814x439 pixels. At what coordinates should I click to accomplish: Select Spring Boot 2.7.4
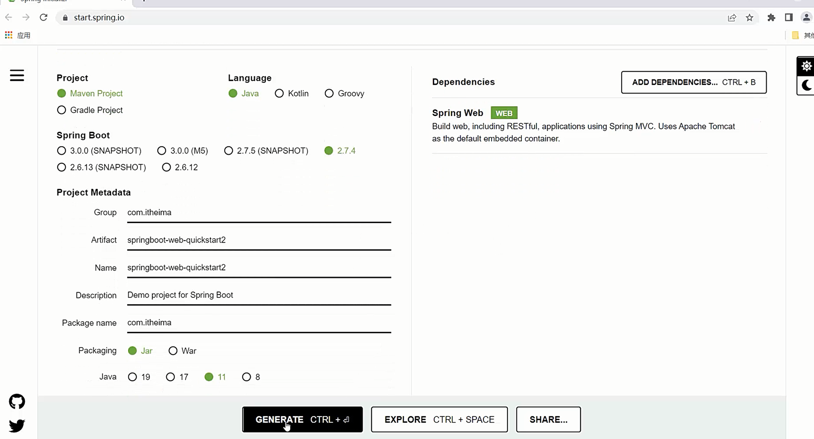[x=340, y=151]
